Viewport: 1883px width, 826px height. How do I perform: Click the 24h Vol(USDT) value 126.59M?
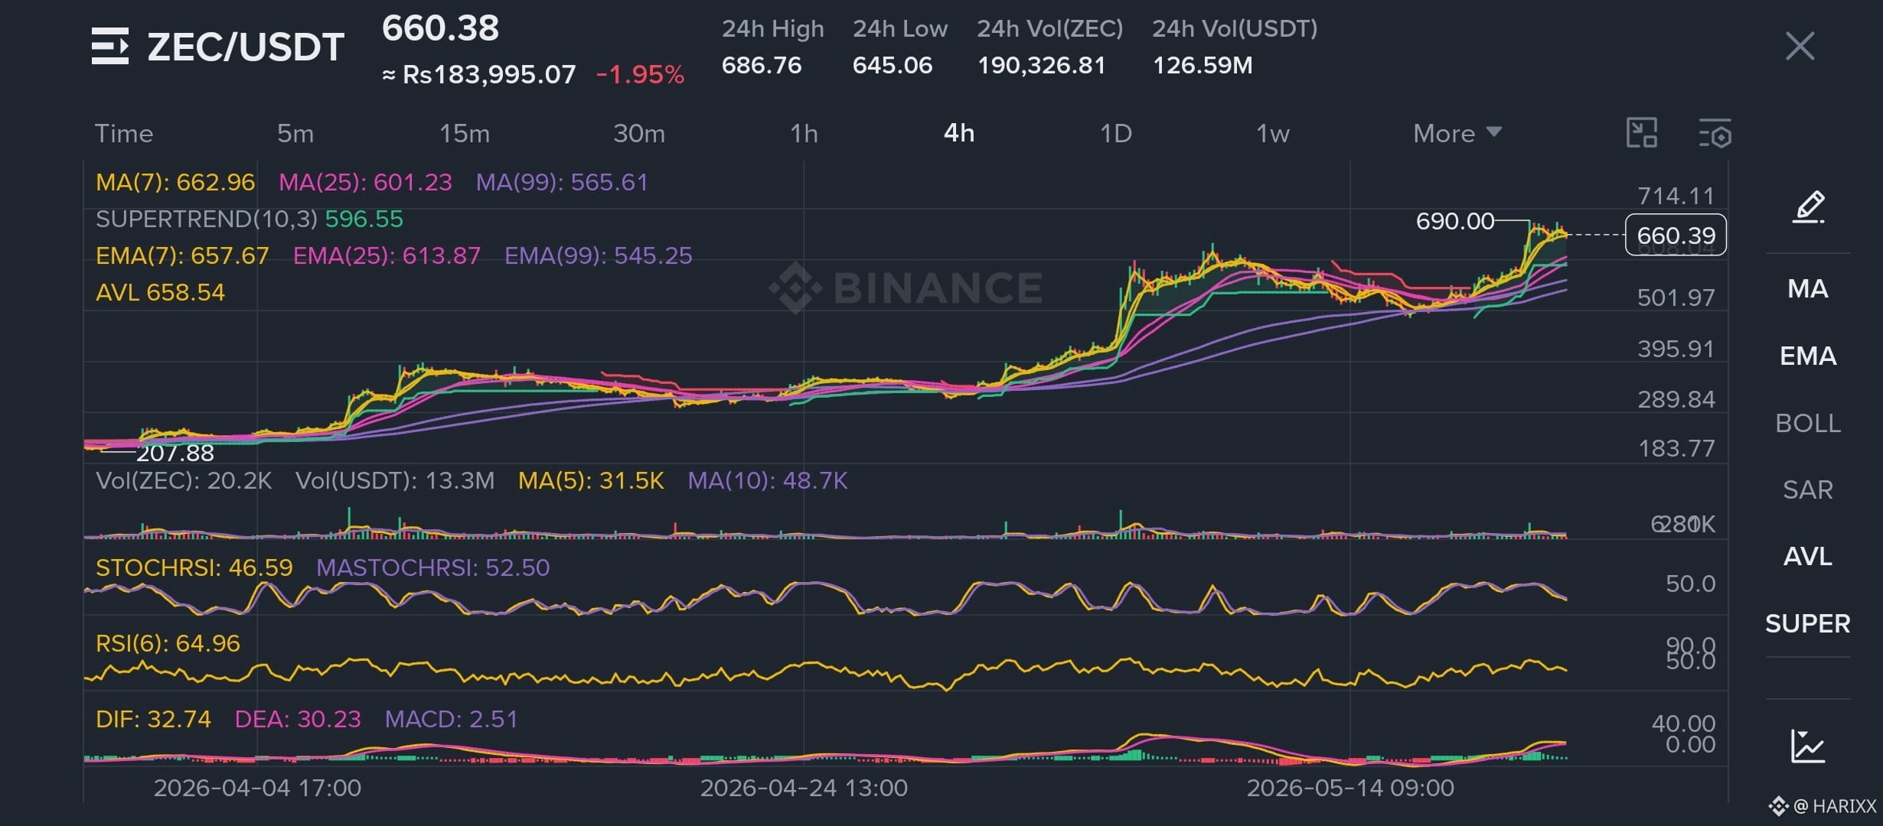(x=1203, y=65)
